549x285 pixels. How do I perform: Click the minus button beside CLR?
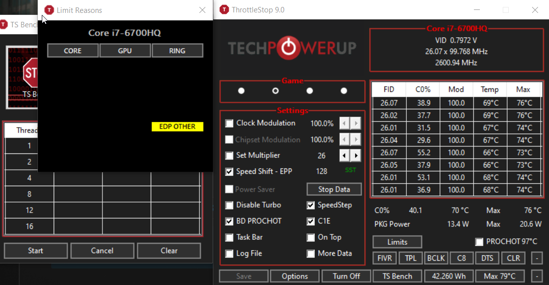(537, 258)
